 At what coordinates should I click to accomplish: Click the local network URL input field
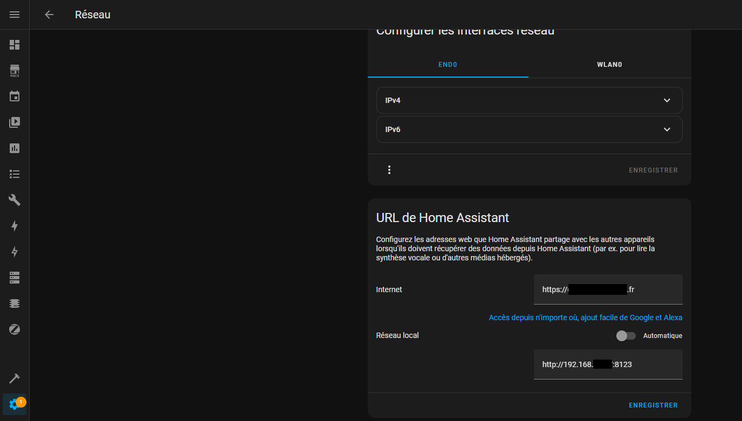coord(608,364)
